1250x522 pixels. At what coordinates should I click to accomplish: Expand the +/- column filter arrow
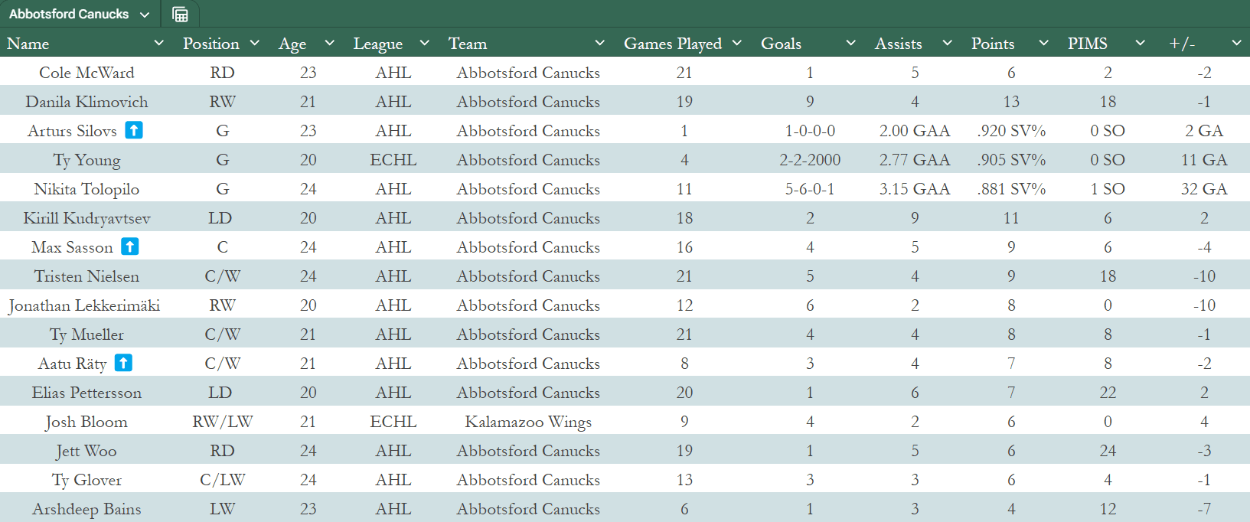tap(1236, 43)
